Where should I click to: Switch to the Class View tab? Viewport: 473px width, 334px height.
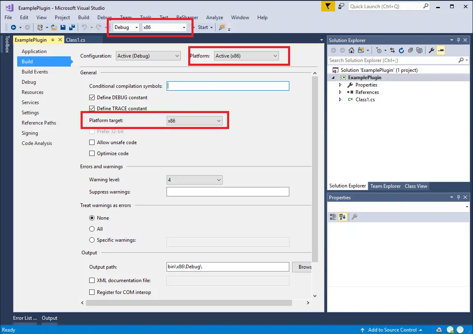click(x=416, y=186)
